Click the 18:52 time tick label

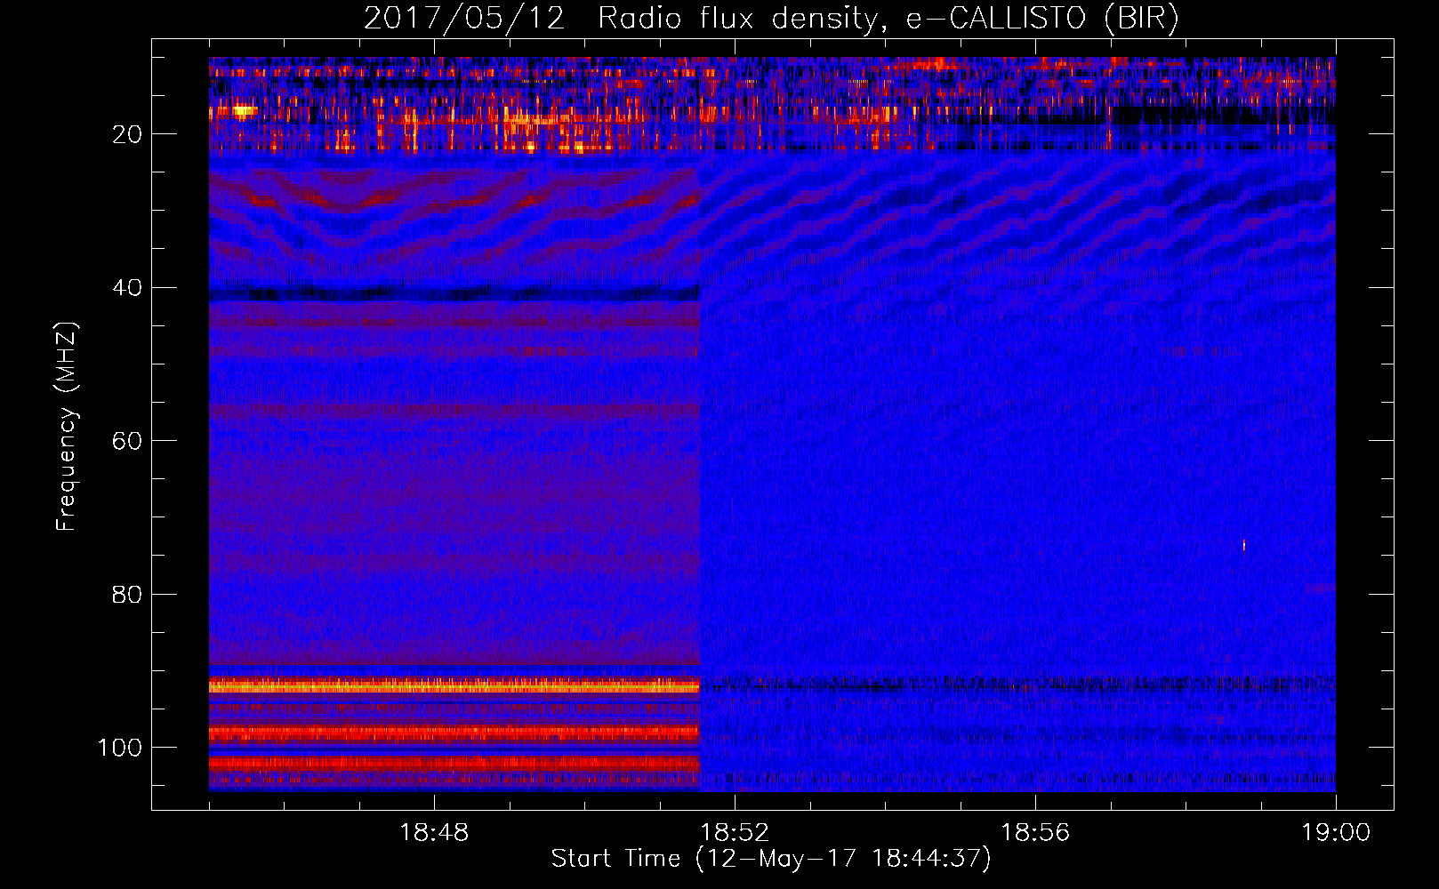(x=735, y=833)
